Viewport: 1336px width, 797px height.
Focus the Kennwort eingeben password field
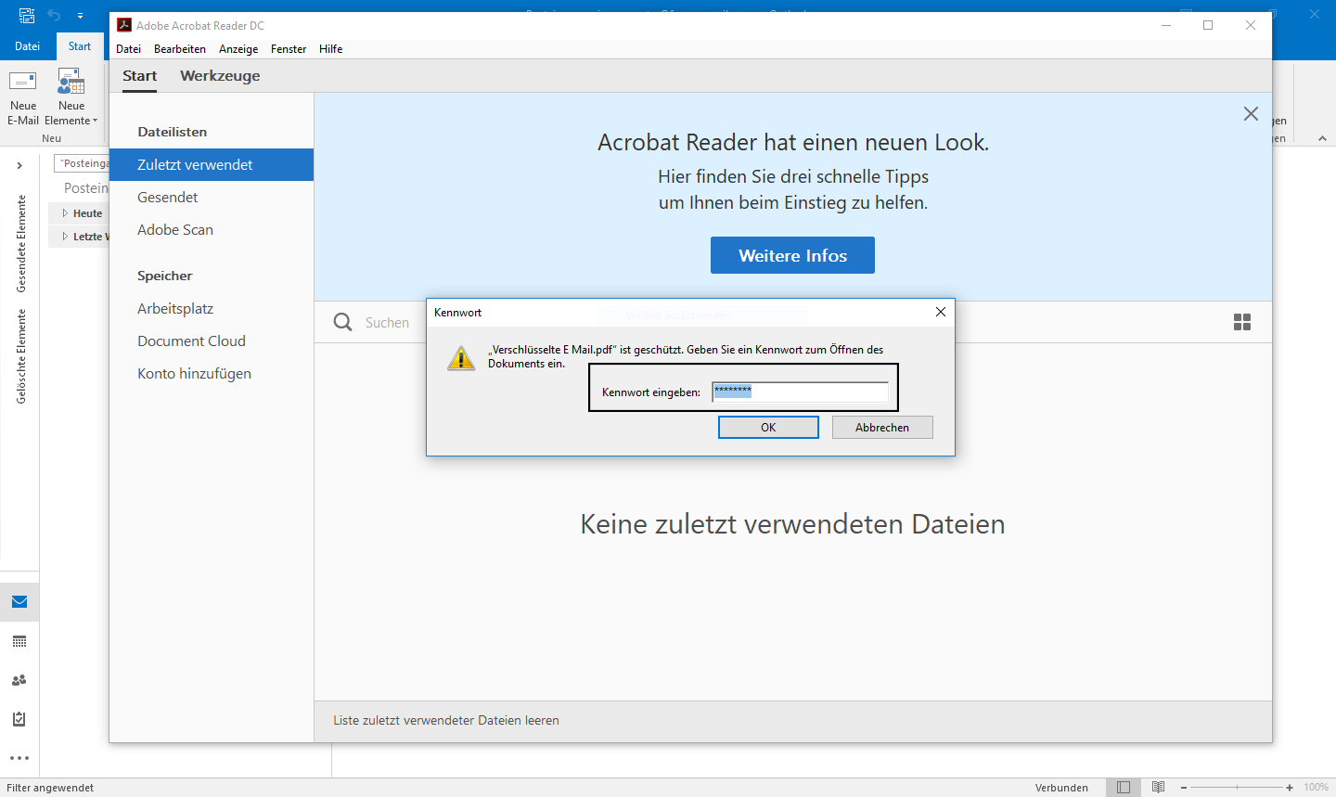[x=800, y=392]
